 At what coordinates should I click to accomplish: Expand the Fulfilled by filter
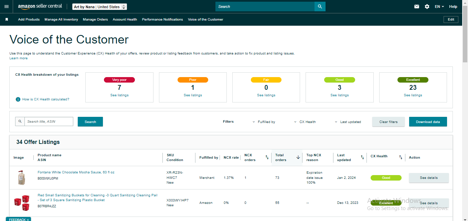pos(264,122)
